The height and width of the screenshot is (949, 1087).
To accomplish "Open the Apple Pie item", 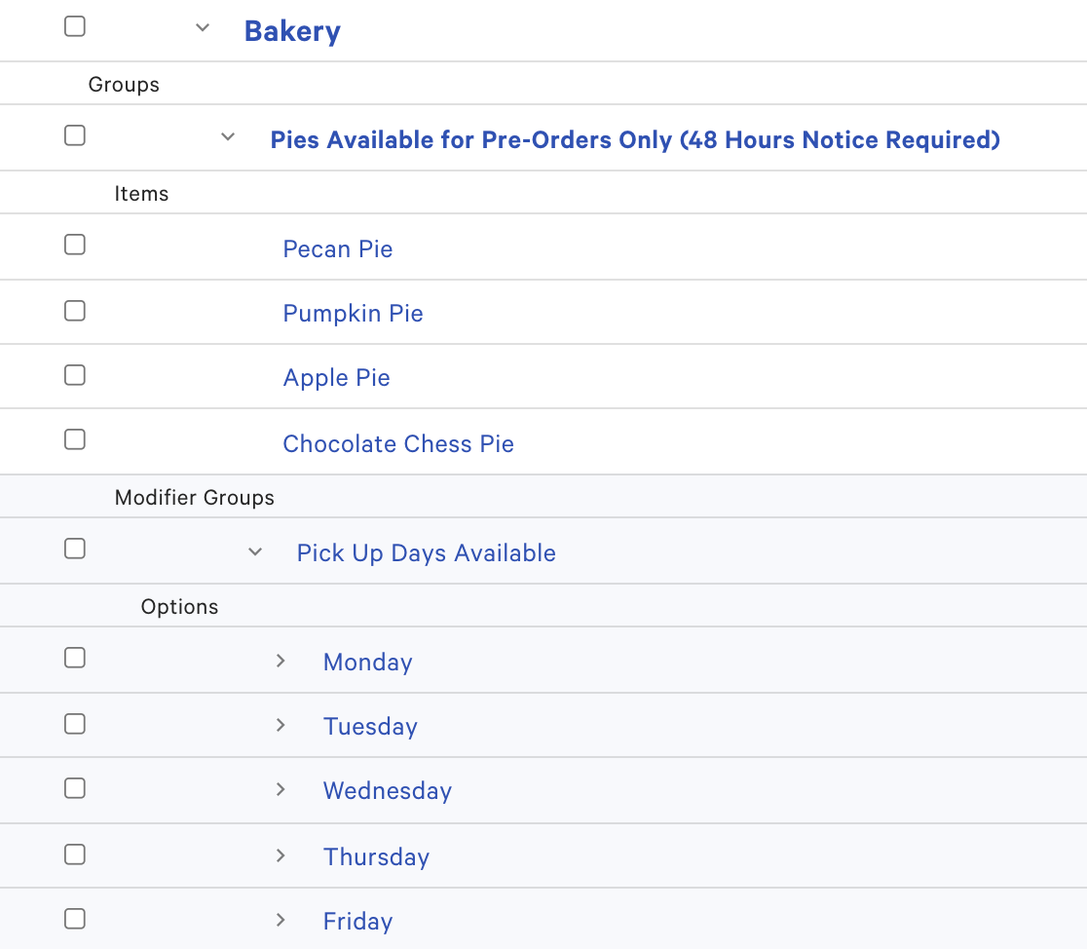I will [336, 377].
